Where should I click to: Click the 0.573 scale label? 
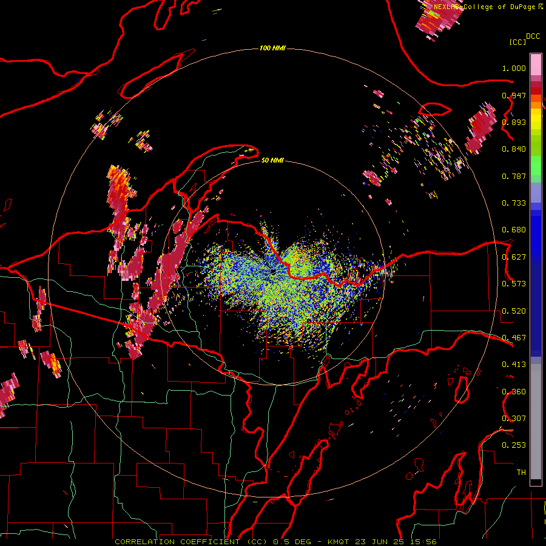pyautogui.click(x=514, y=284)
